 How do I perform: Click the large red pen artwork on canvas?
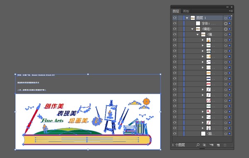32,119
